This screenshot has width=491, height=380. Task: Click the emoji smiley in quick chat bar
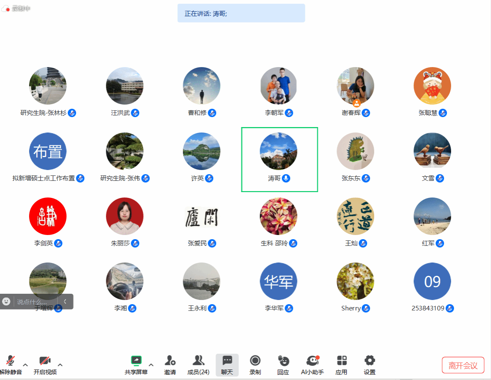pyautogui.click(x=6, y=302)
